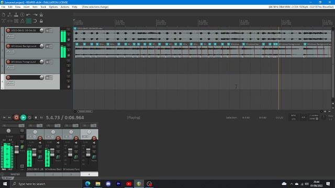The width and height of the screenshot is (335, 188).
Task: Arm the unnamed fourth track for recording
Action: pos(8,77)
